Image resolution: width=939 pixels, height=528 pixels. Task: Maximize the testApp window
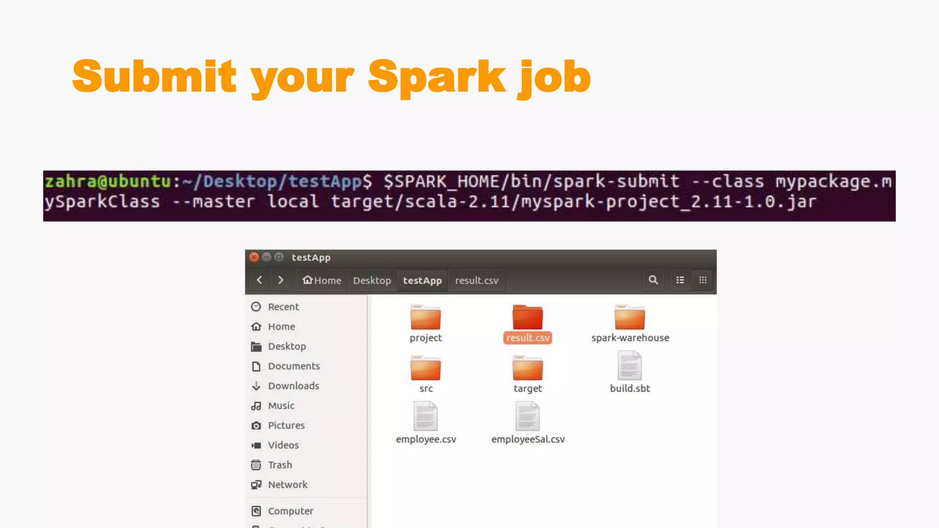pyautogui.click(x=279, y=257)
